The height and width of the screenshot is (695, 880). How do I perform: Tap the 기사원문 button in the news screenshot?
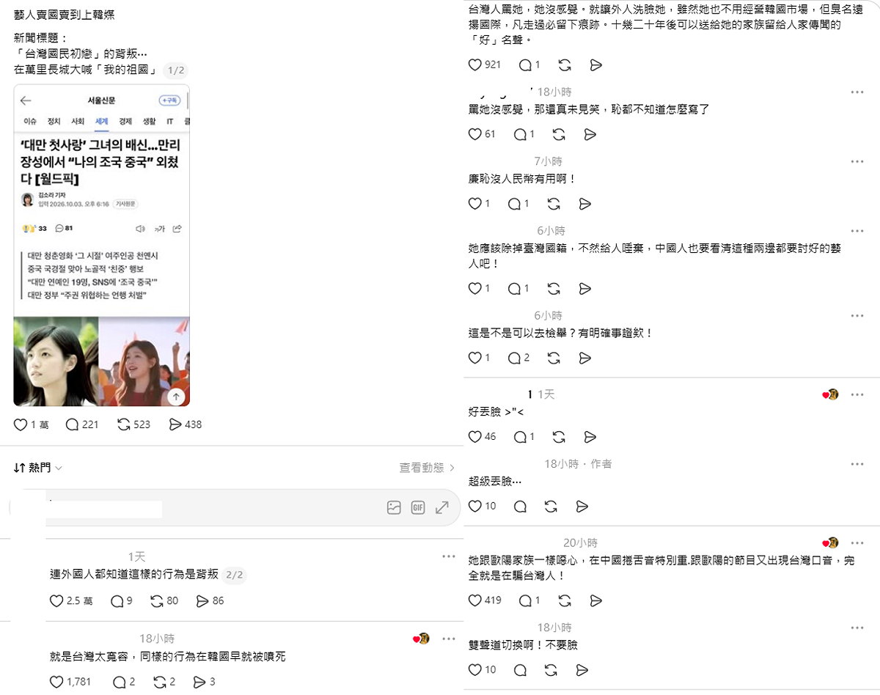click(x=125, y=204)
